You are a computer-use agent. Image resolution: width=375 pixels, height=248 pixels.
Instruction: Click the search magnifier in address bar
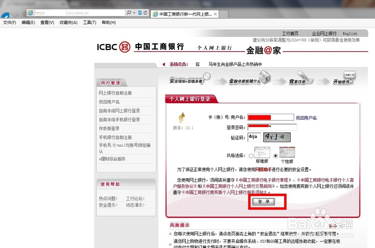point(129,13)
